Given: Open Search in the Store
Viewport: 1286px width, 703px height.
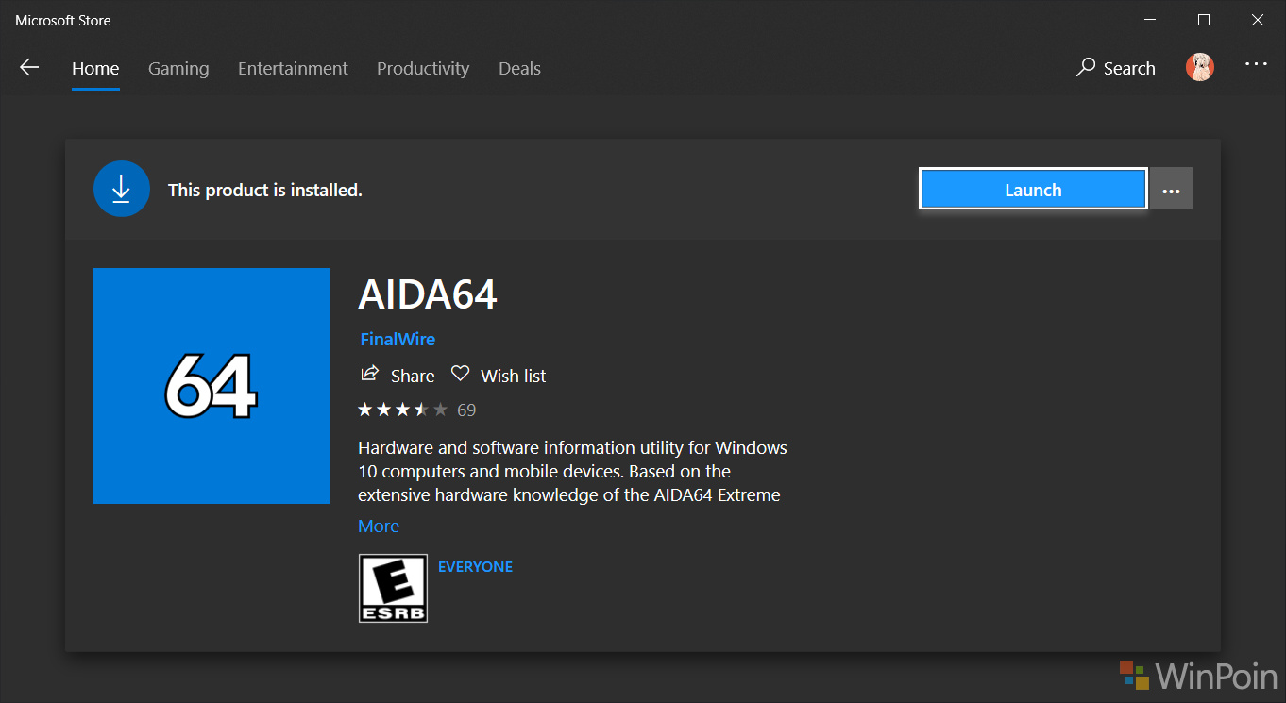Looking at the screenshot, I should [x=1116, y=68].
